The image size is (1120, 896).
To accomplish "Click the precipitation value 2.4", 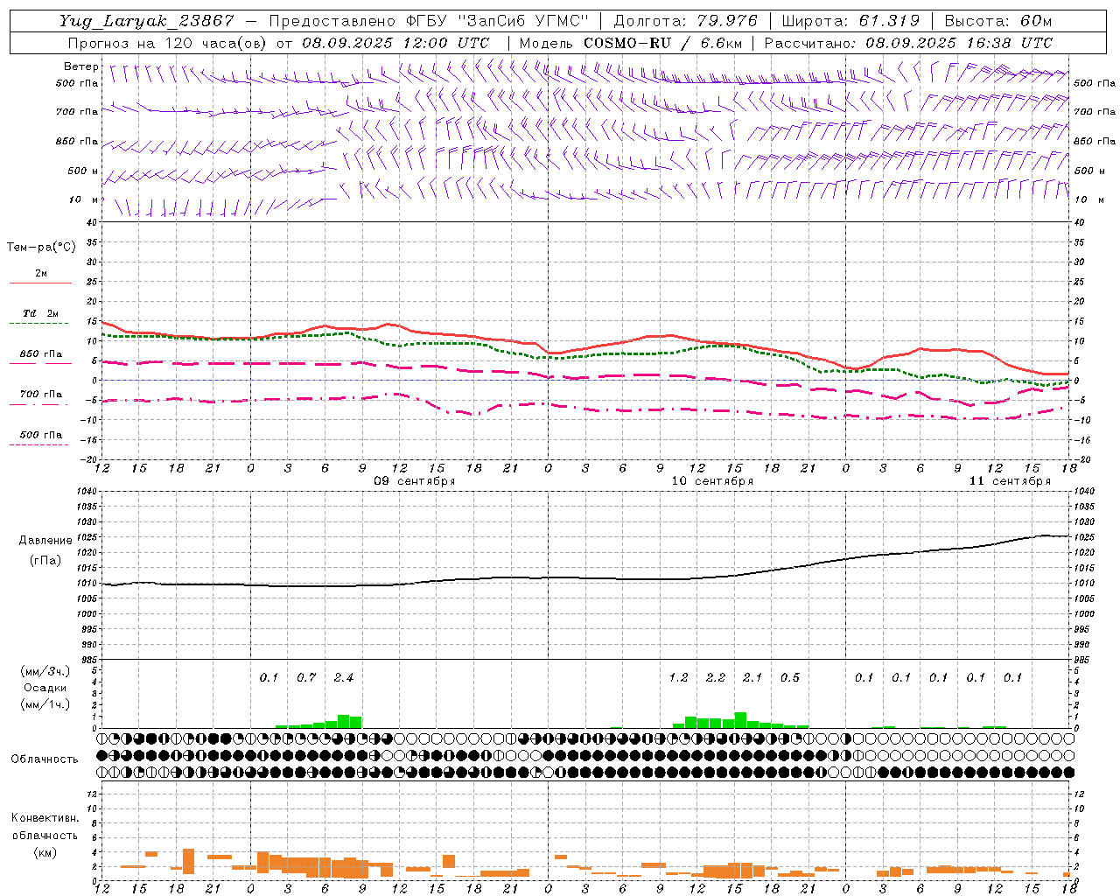I will pyautogui.click(x=344, y=678).
